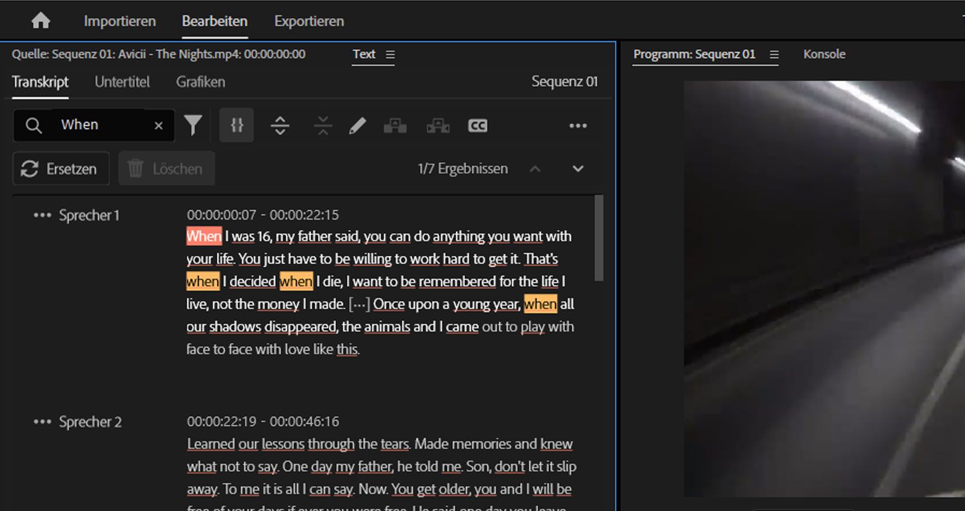The height and width of the screenshot is (511, 965).
Task: Click the pause marker '[...]' in the transcript
Action: tap(359, 304)
